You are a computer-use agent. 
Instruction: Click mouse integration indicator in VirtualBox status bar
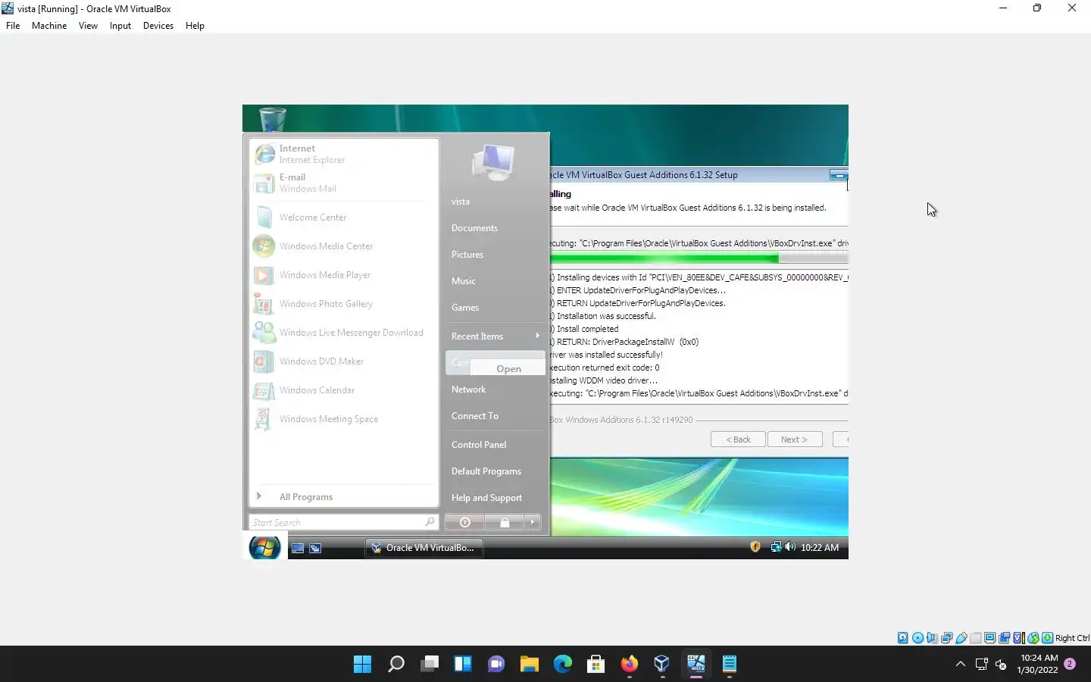tap(1033, 638)
